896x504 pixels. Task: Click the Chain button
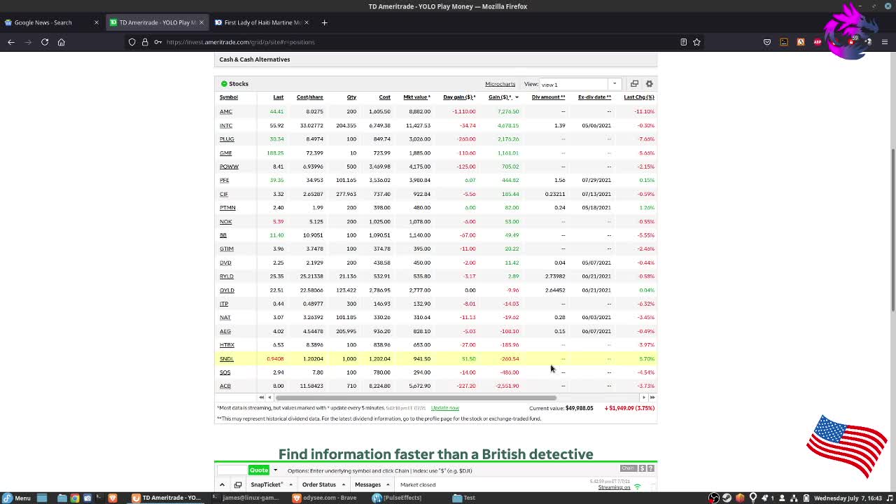pyautogui.click(x=628, y=468)
